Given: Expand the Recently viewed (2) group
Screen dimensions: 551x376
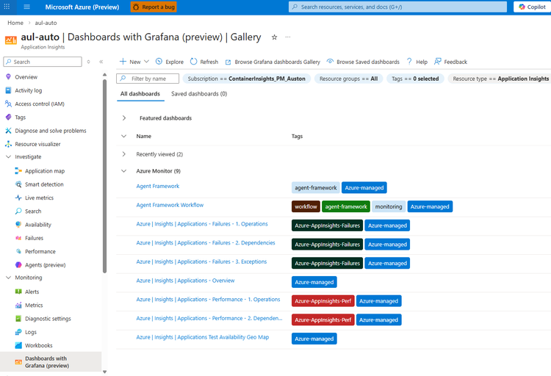Looking at the screenshot, I should [124, 154].
